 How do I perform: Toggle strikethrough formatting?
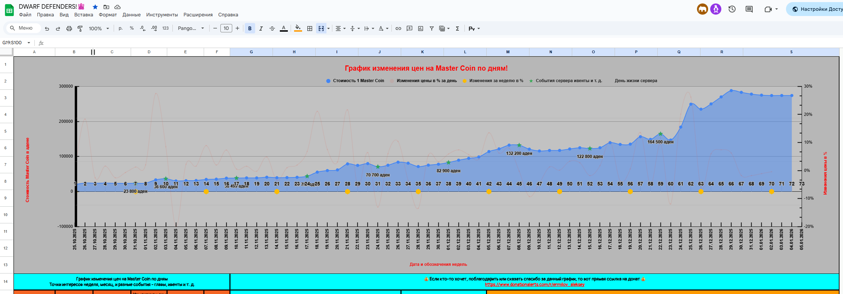(x=272, y=29)
